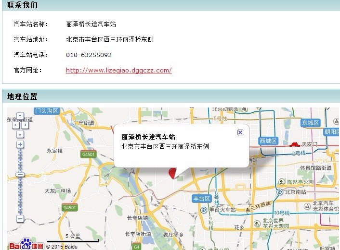The width and height of the screenshot is (340, 250).
Task: Select the 丰台区 district label
Action: point(202,199)
